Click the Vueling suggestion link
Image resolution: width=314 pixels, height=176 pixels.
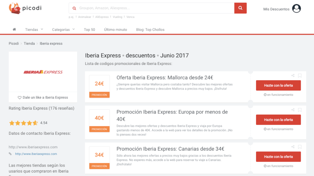(x=117, y=17)
